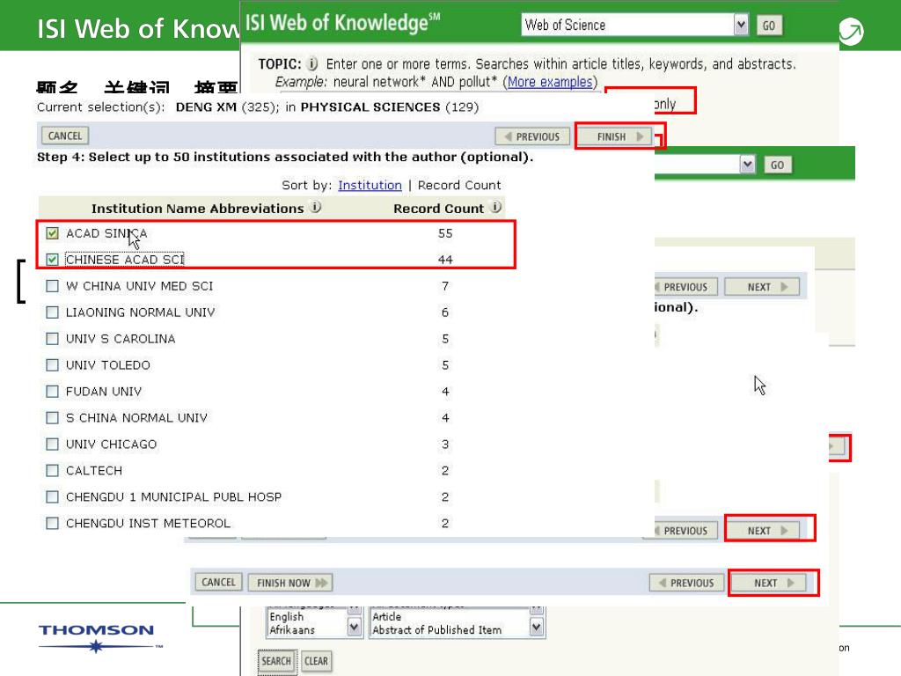Check the W CHINA UNIV MED SCI box
The height and width of the screenshot is (676, 901).
click(x=52, y=286)
